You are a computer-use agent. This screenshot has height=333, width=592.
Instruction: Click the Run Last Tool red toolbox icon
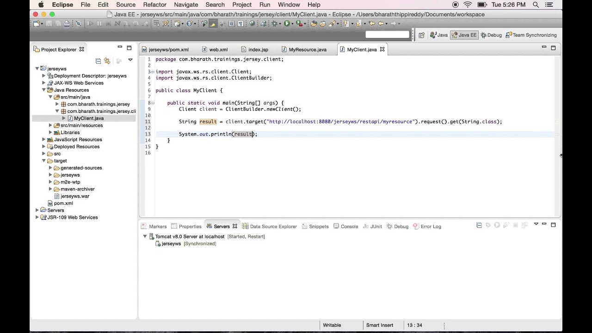[x=299, y=23]
